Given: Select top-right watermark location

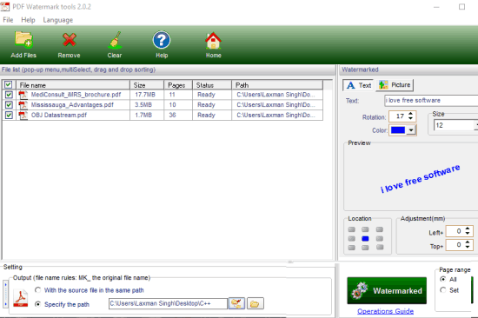Looking at the screenshot, I should point(380,229).
